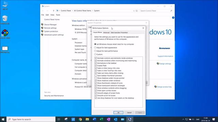The image size is (218, 122).
Task: Open Control Panel Home link
Action: coord(52,20)
